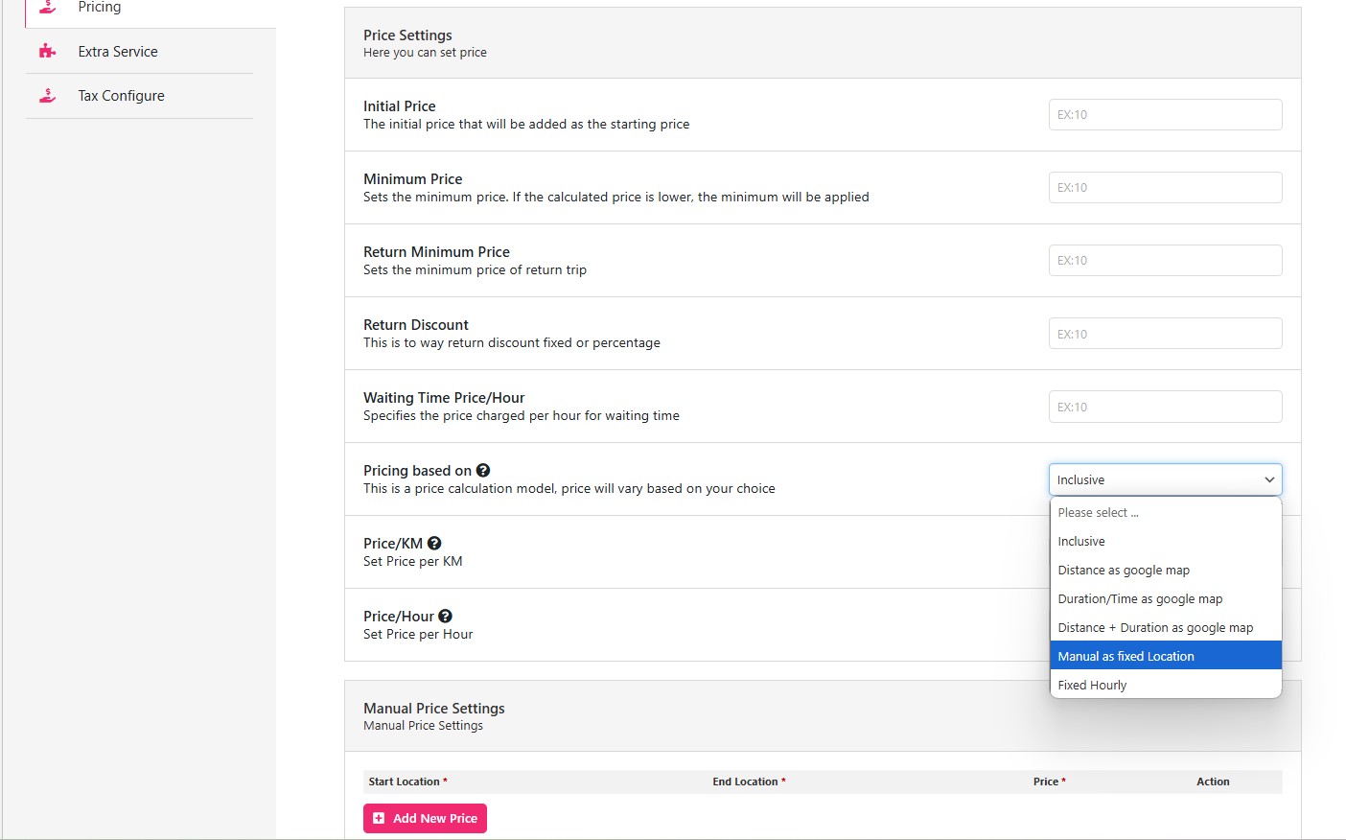Open the Extra Service tab
Viewport: 1346px width, 840px height.
tap(140, 52)
